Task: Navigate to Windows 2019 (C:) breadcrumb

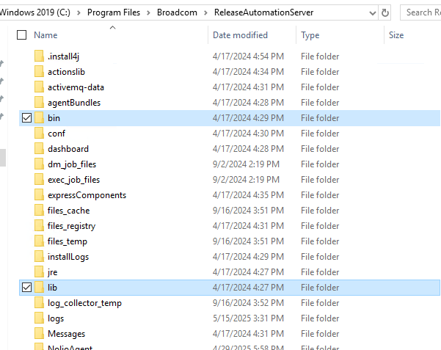Action: pos(35,12)
